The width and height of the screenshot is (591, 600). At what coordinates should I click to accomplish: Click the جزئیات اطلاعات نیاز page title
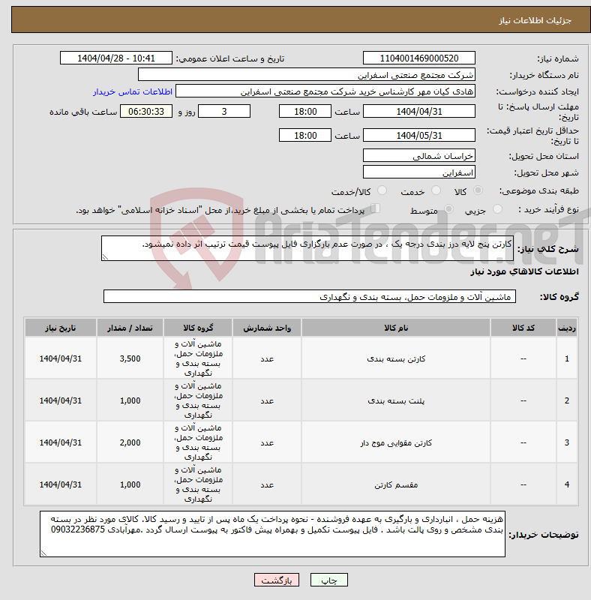[535, 20]
